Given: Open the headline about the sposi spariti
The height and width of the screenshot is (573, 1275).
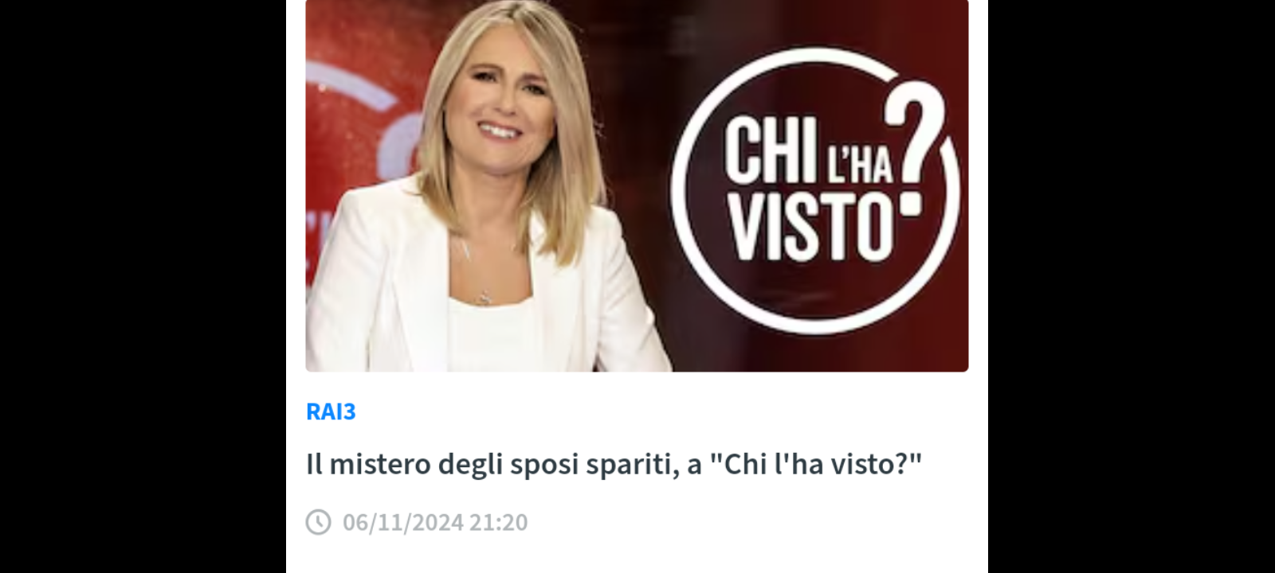Looking at the screenshot, I should pos(614,464).
